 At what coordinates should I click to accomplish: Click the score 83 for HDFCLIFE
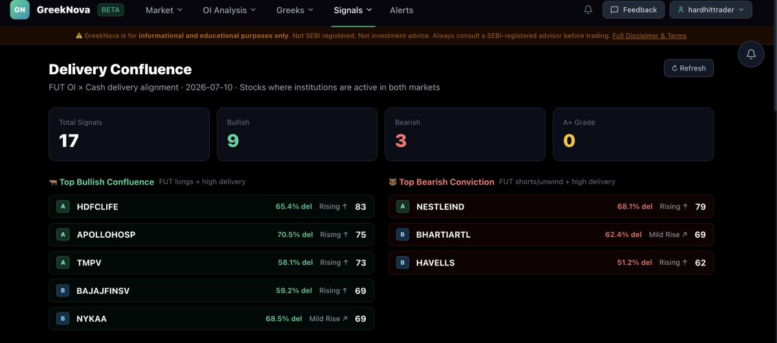tap(361, 207)
